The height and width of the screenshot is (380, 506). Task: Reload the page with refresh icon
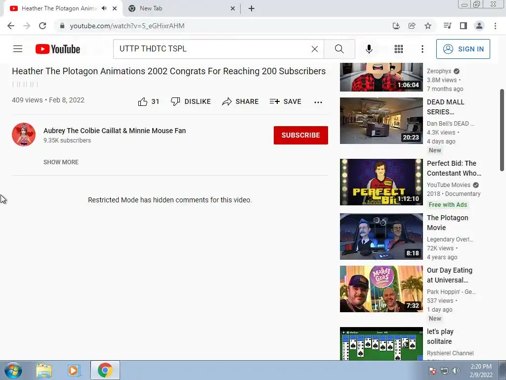42,26
